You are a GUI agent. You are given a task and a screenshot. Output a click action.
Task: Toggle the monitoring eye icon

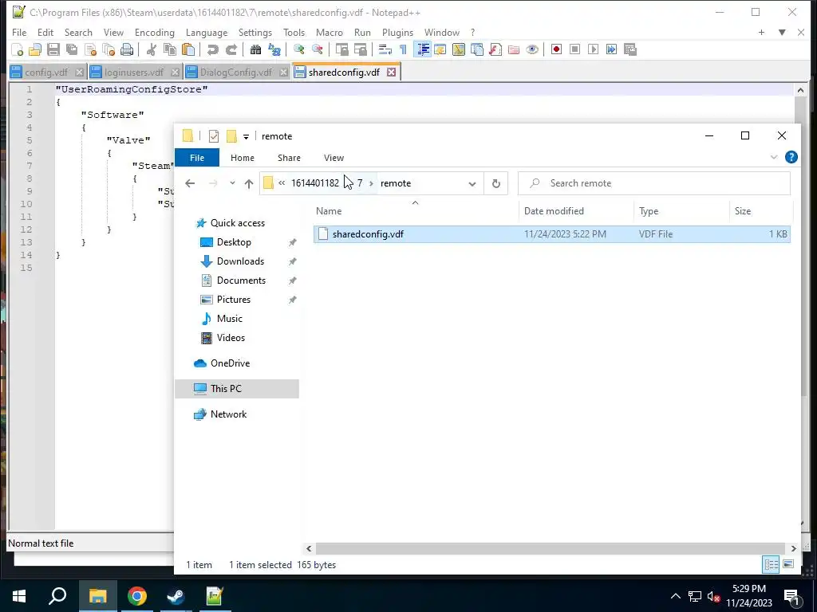[x=532, y=49]
